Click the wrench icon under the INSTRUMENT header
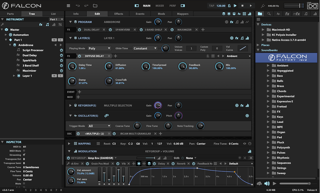This screenshot has height=193, width=320. coord(2,24)
